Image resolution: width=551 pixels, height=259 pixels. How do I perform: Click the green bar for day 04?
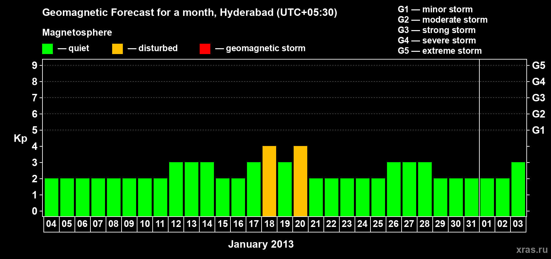pos(52,197)
